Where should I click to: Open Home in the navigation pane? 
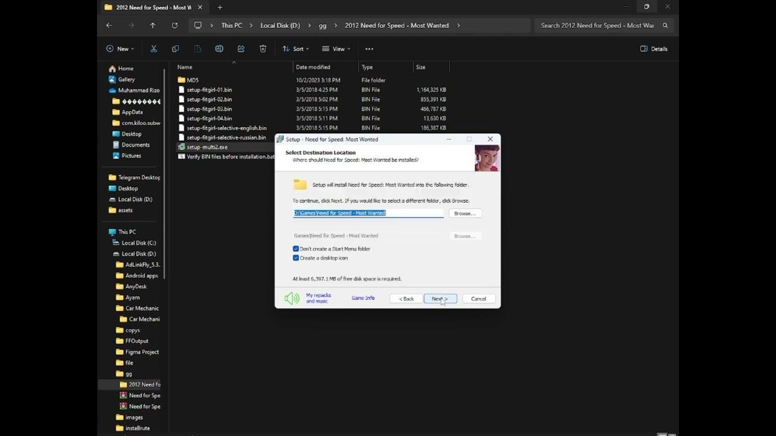(125, 68)
